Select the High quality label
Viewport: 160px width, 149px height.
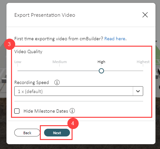(x=101, y=62)
